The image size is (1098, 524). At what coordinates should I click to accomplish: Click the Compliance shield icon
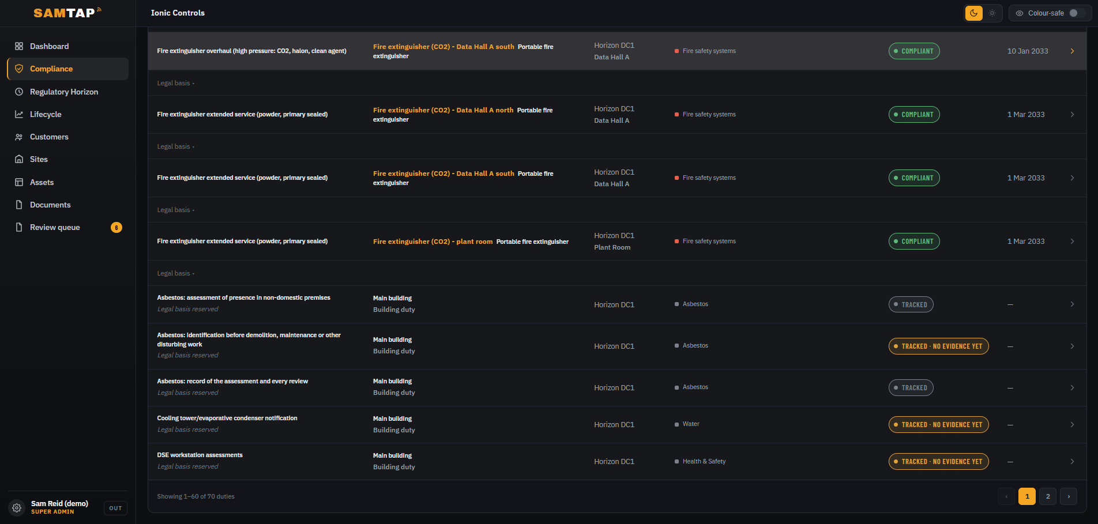19,69
